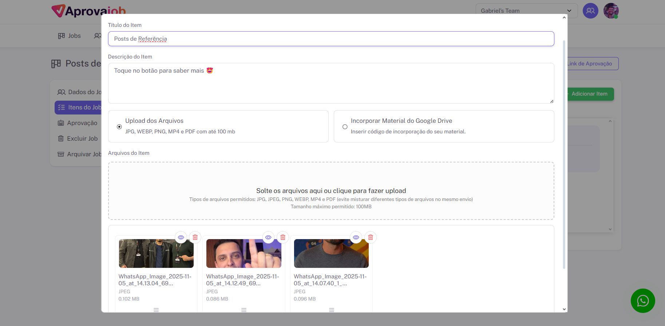Click the Título do Item field
This screenshot has height=326, width=665.
tap(331, 39)
